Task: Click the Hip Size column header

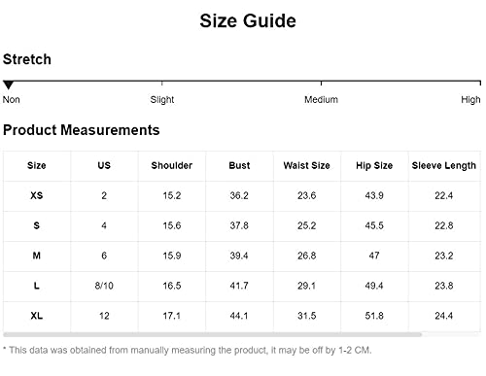Action: (374, 165)
